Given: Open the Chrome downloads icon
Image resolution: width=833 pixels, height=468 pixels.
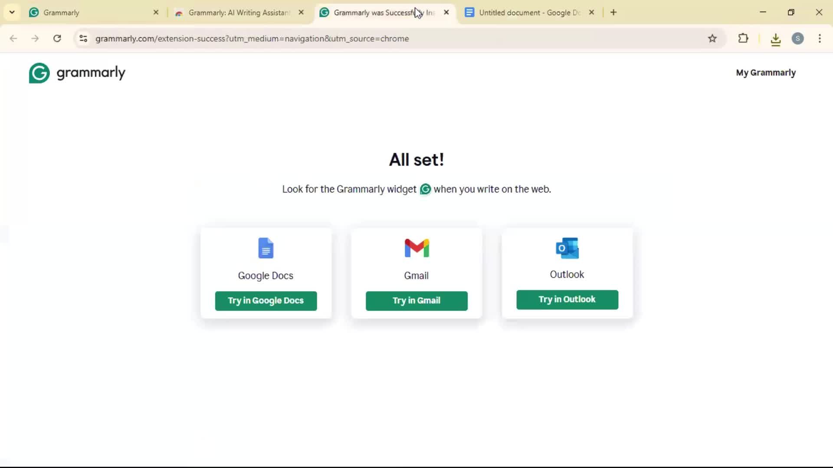Looking at the screenshot, I should tap(776, 39).
